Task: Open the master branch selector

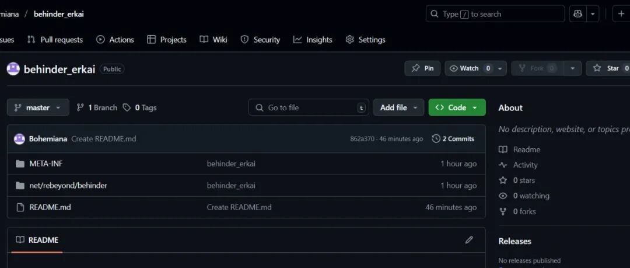Action: pos(38,107)
